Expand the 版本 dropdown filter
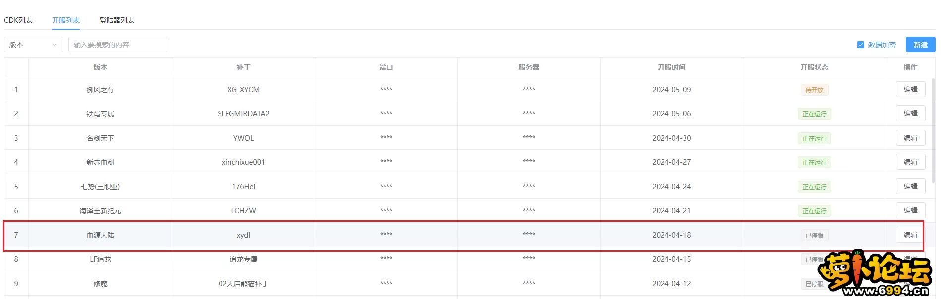The height and width of the screenshot is (299, 941). [34, 45]
